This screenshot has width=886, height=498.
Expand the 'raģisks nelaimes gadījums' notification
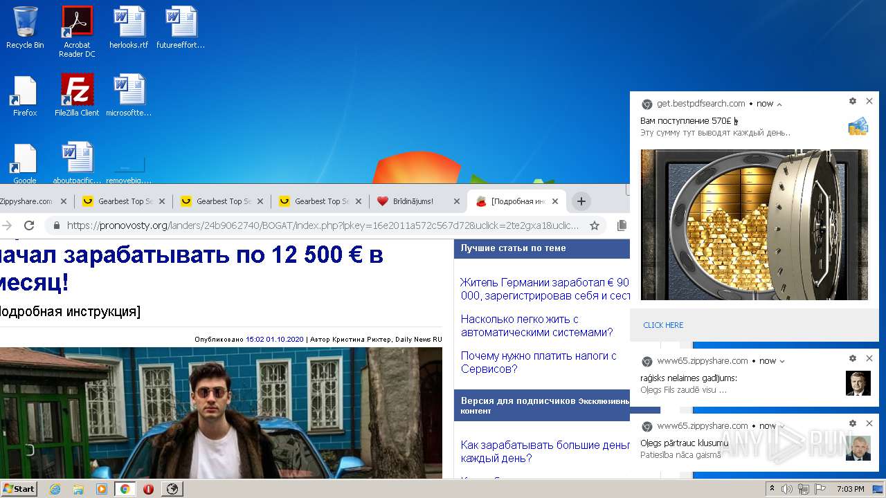point(782,361)
